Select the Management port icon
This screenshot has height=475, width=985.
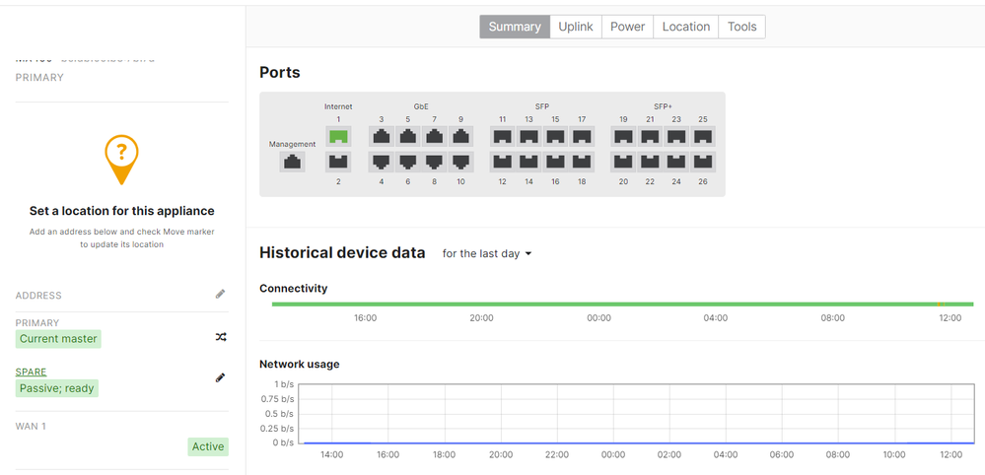(x=292, y=162)
